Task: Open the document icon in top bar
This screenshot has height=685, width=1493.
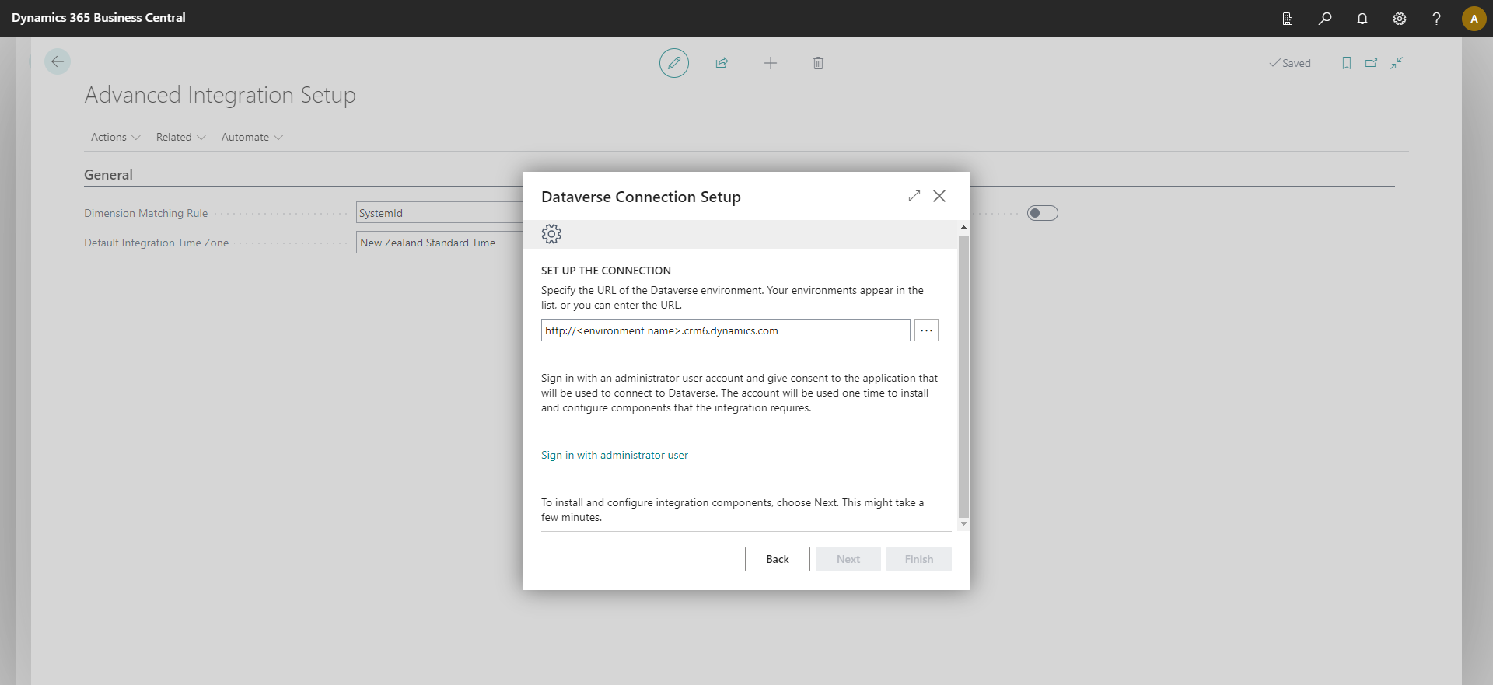Action: point(1288,19)
